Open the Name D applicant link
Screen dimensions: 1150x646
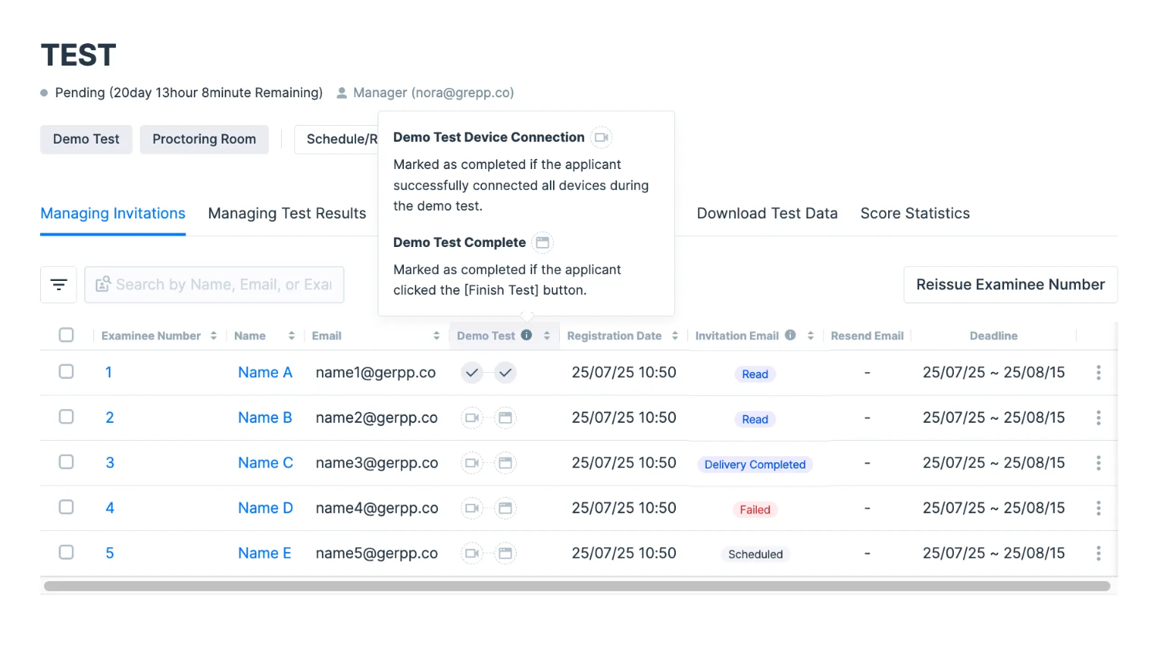[x=266, y=508]
